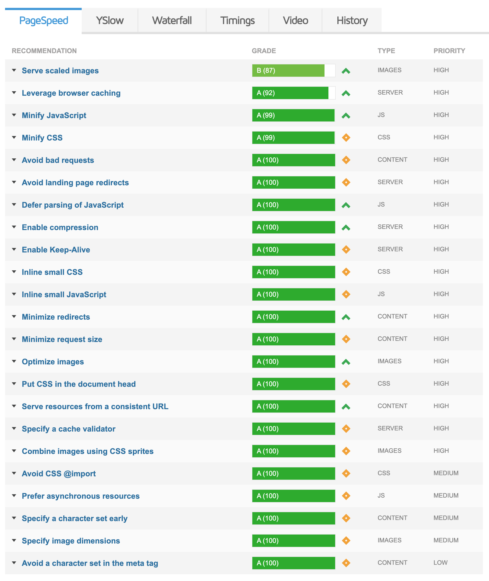Screen dimensions: 489x581
Task: Click green up-arrow icon for Minimize redirects
Action: (x=346, y=317)
